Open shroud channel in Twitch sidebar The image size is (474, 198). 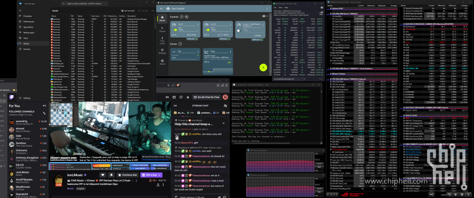click(28, 129)
